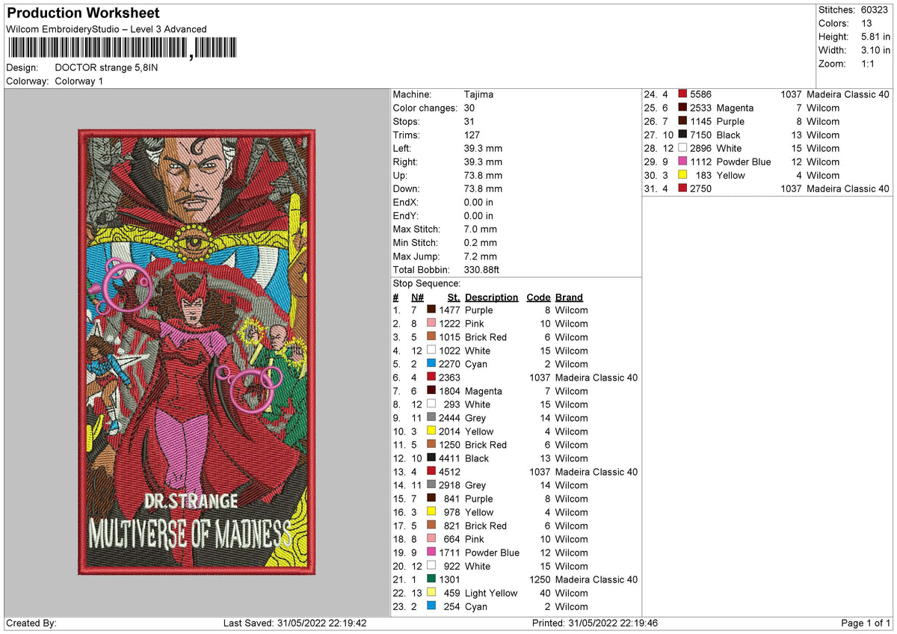This screenshot has width=897, height=634.
Task: Click the Trims value 127
Action: point(472,135)
